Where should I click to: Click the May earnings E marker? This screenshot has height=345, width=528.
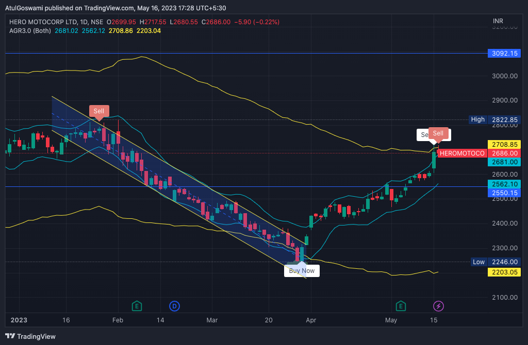(400, 306)
